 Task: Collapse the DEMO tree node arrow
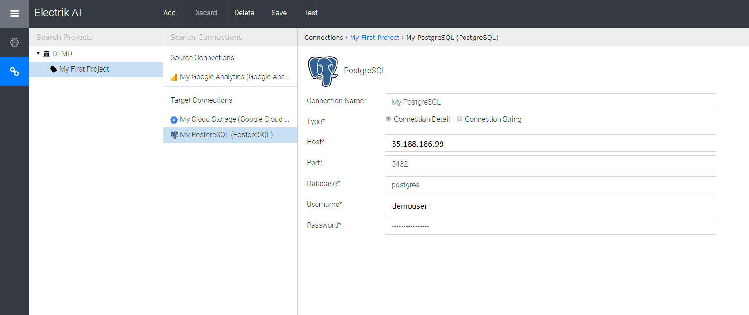tap(38, 53)
